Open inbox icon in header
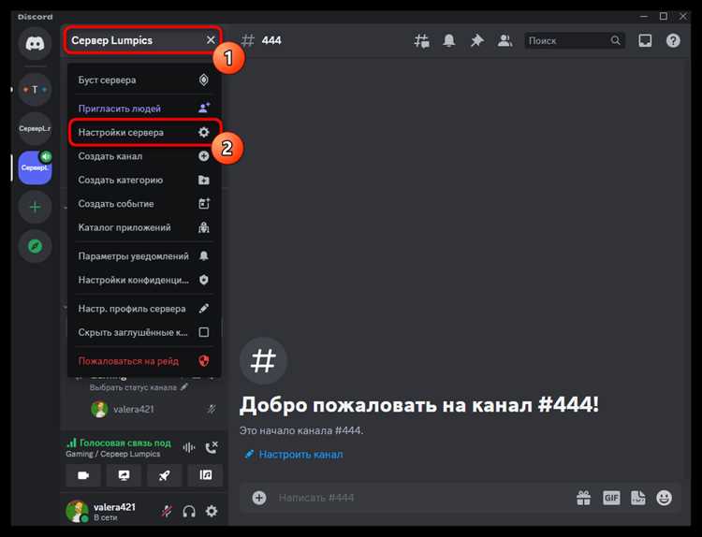 [x=645, y=41]
